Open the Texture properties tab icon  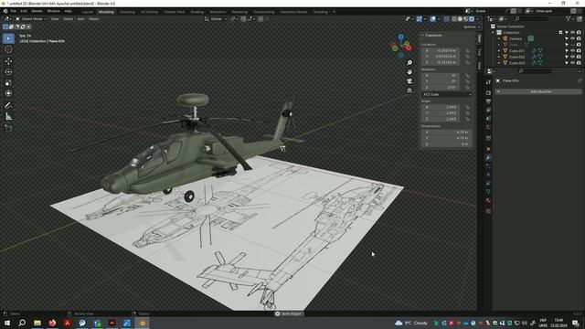click(x=488, y=211)
